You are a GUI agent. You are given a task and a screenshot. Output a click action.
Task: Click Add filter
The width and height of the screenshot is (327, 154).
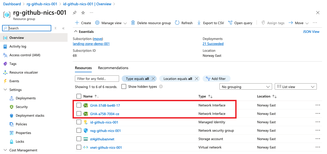[x=216, y=79]
